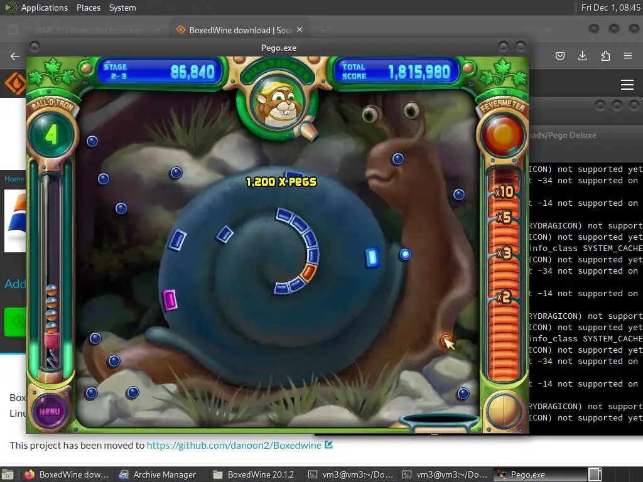This screenshot has height=482, width=643.
Task: Switch to BoxedWine dow... taskbar item
Action: pos(67,474)
